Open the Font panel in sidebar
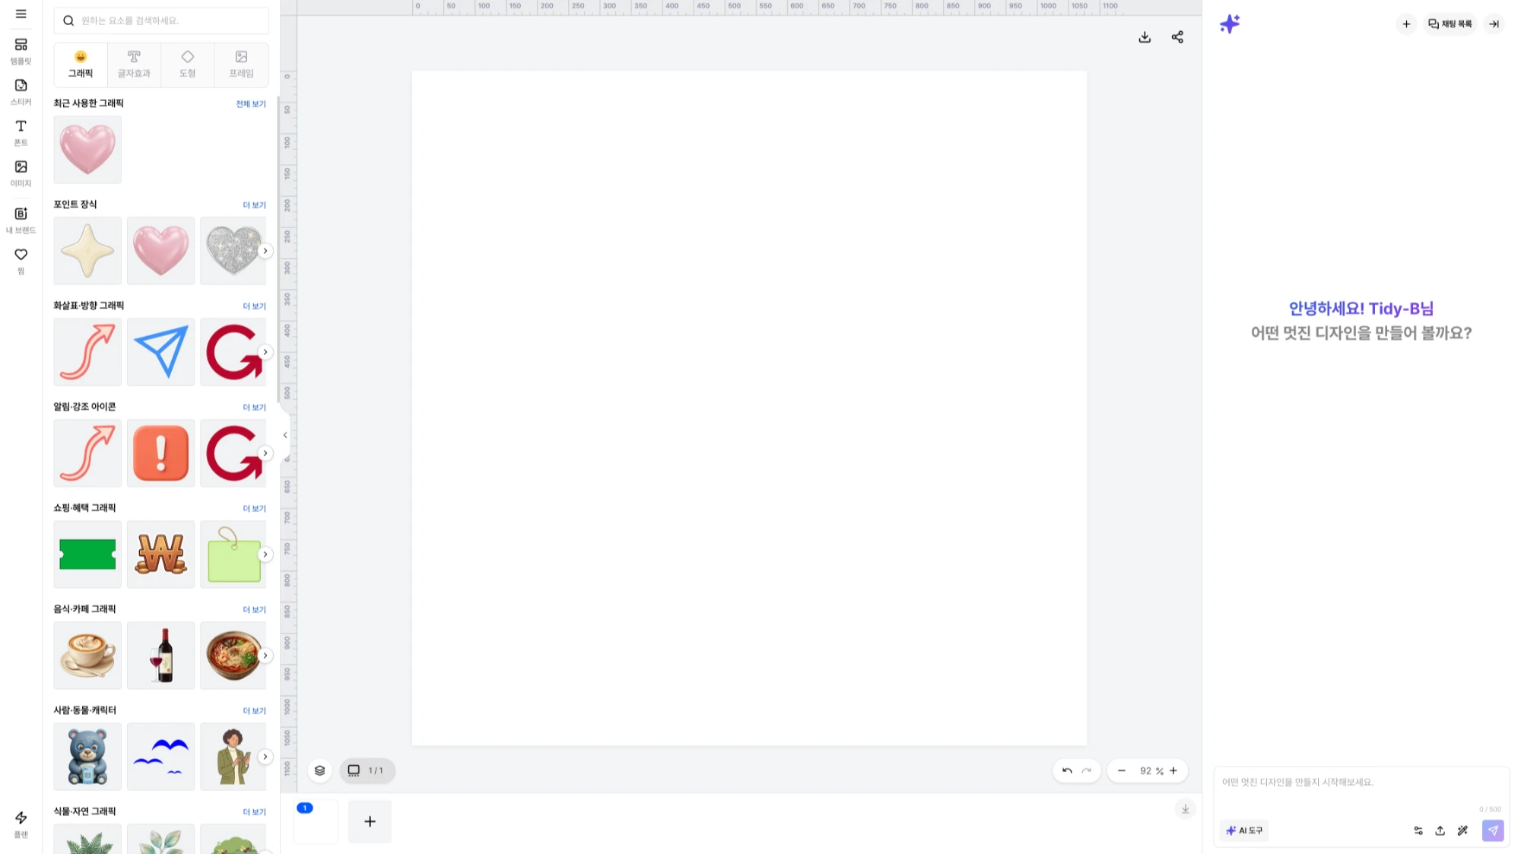 (x=21, y=132)
